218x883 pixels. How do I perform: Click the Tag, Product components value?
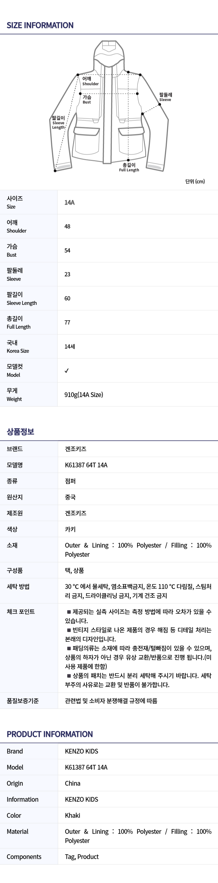coord(82,856)
